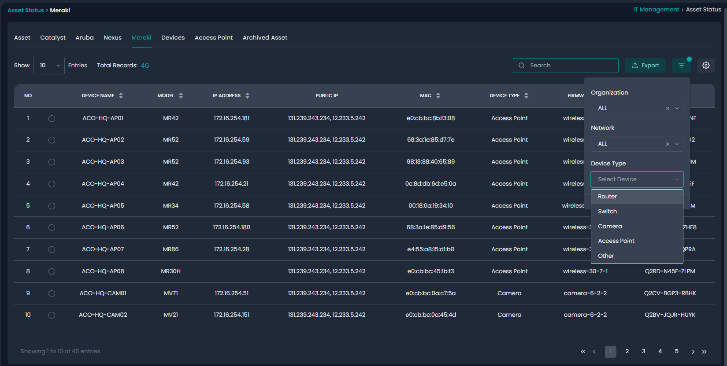Click the NO column header
This screenshot has height=366, width=727.
tap(28, 95)
